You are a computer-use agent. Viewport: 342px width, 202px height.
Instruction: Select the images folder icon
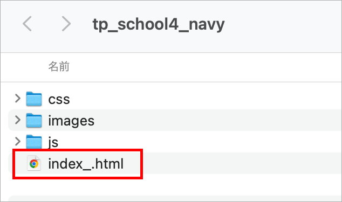pyautogui.click(x=34, y=121)
